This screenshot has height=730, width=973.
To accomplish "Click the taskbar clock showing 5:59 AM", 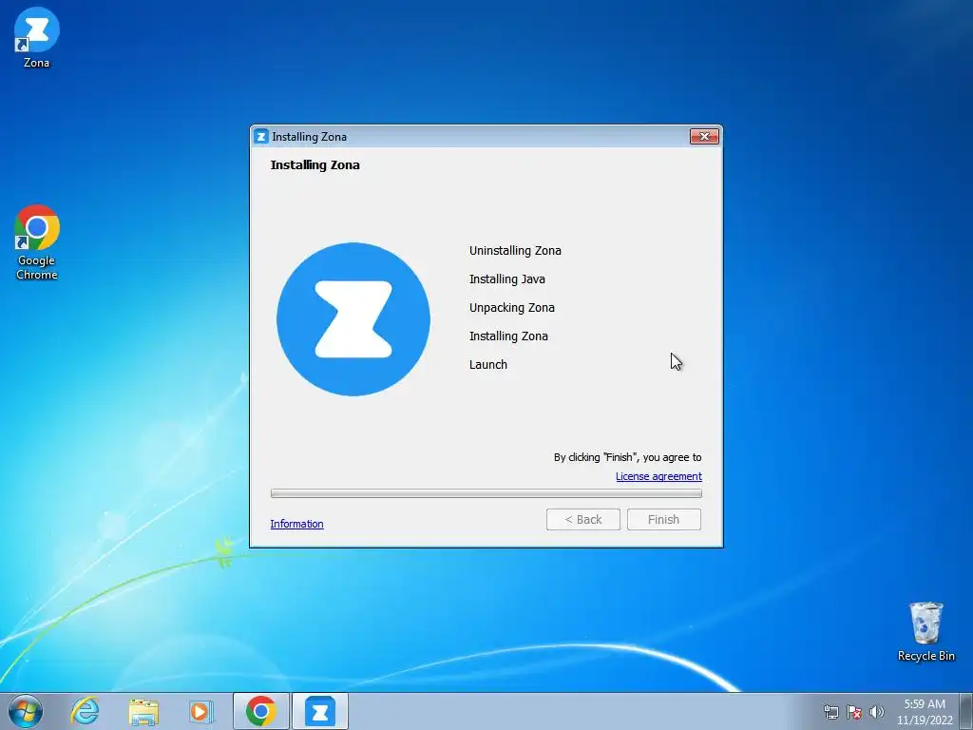I will tap(925, 712).
